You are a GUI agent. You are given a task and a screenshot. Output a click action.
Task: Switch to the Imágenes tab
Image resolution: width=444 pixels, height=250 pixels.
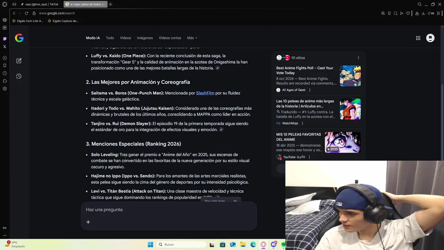145,38
